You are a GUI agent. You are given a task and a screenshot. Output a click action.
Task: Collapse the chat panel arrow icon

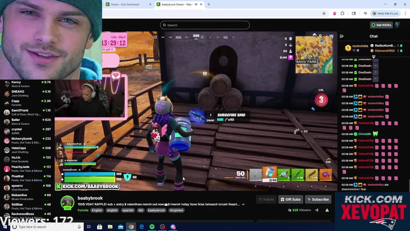click(x=341, y=36)
